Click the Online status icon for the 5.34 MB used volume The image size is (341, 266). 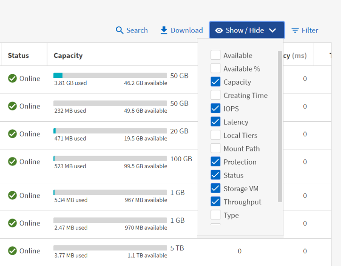pyautogui.click(x=12, y=196)
